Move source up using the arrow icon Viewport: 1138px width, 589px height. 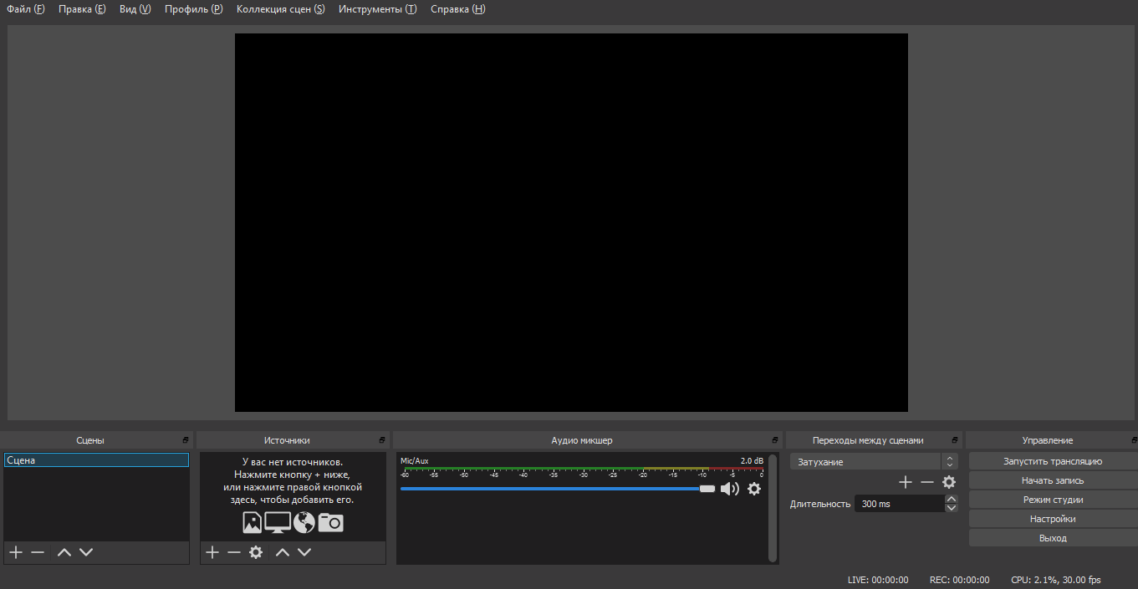pyautogui.click(x=283, y=552)
